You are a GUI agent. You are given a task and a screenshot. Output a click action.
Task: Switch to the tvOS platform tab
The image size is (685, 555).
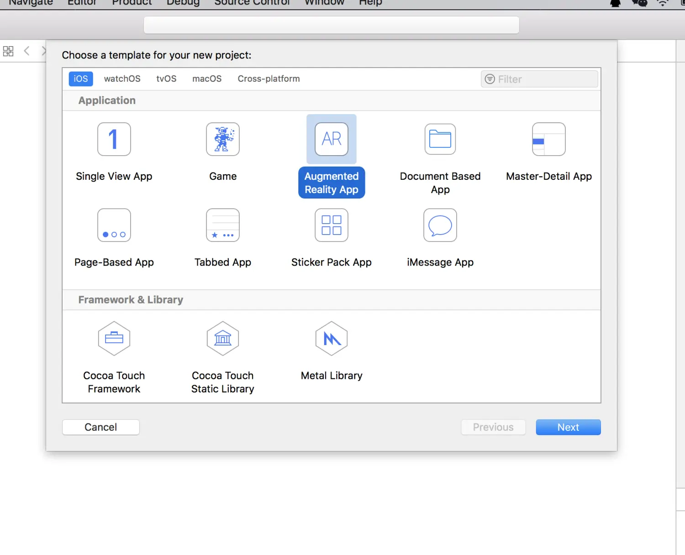point(166,79)
